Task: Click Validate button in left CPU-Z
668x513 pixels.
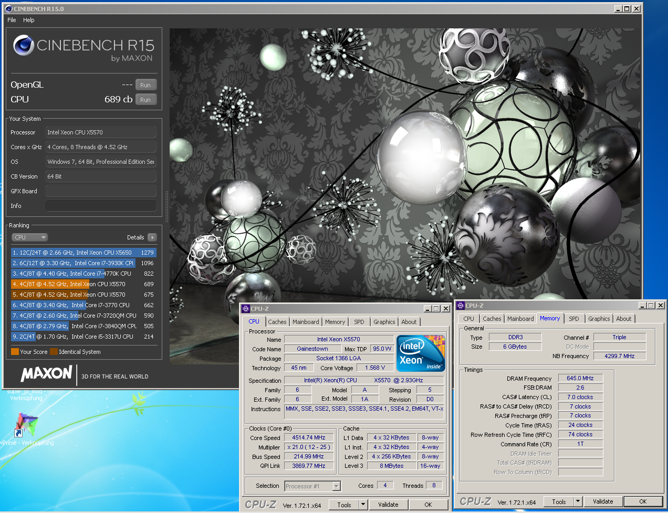Action: point(388,505)
